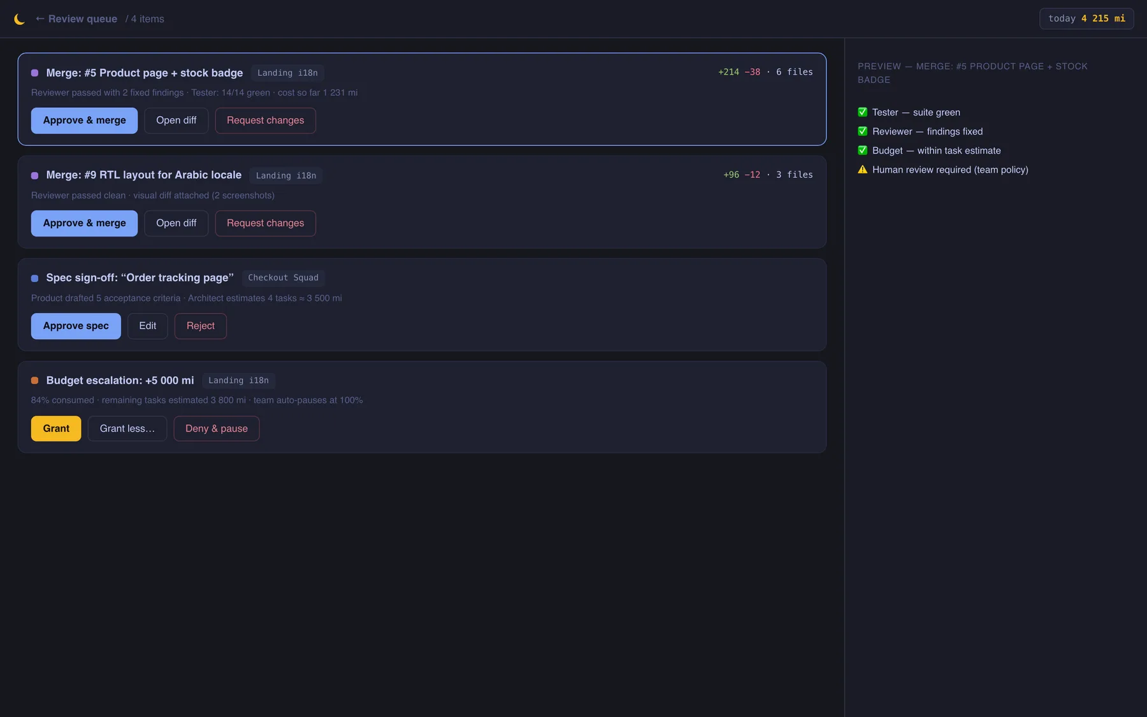Click the Product drafted 5 acceptance criteria summary
The width and height of the screenshot is (1147, 717).
[187, 298]
